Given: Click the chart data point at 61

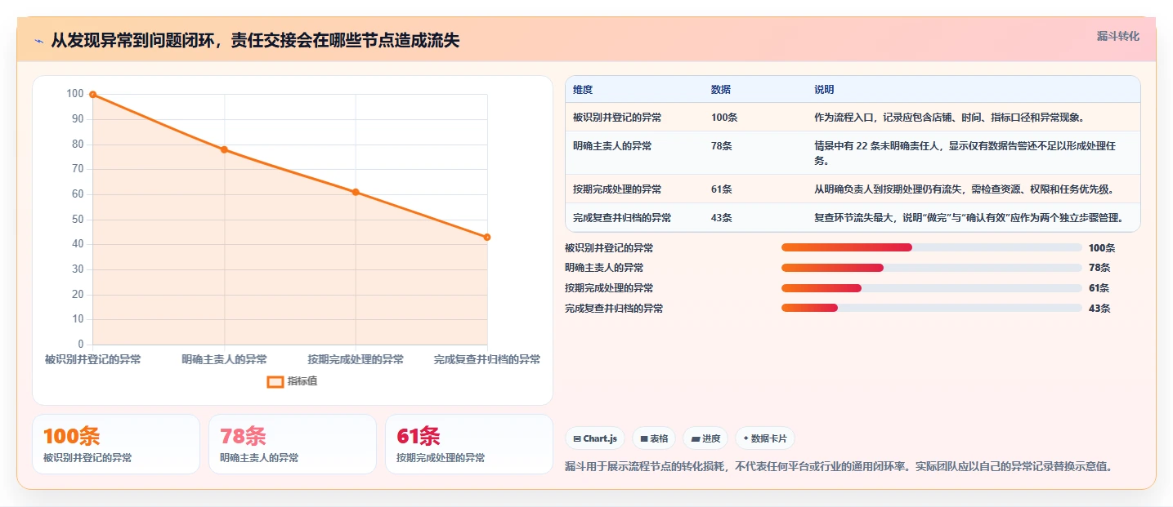Looking at the screenshot, I should pos(356,192).
